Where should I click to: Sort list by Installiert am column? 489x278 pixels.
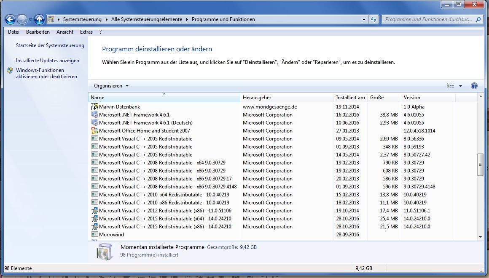pos(350,98)
